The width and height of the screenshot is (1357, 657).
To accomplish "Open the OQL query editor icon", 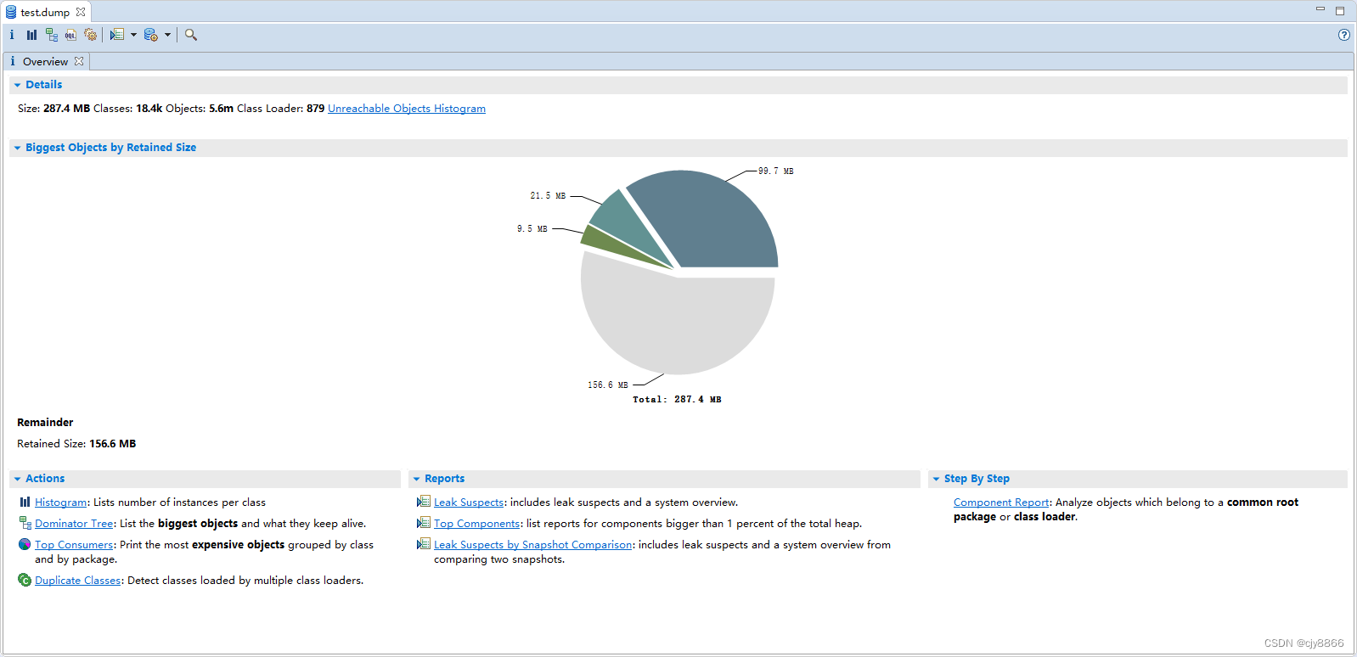I will point(70,35).
